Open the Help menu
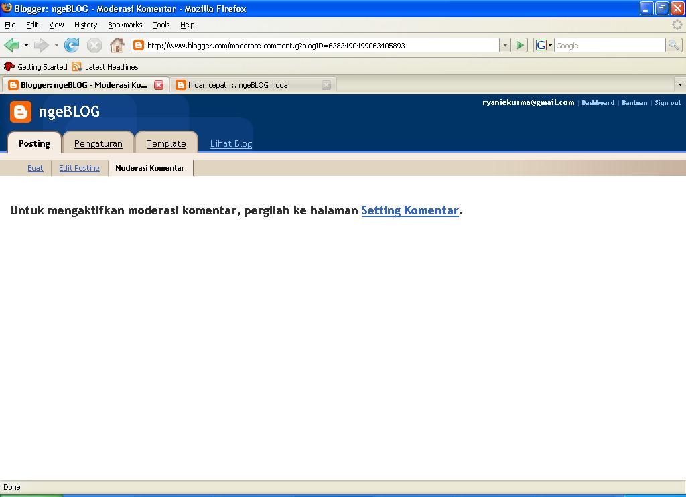The height and width of the screenshot is (497, 686). (188, 25)
